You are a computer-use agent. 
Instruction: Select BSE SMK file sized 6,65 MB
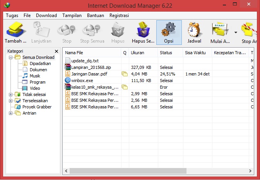click(x=158, y=107)
